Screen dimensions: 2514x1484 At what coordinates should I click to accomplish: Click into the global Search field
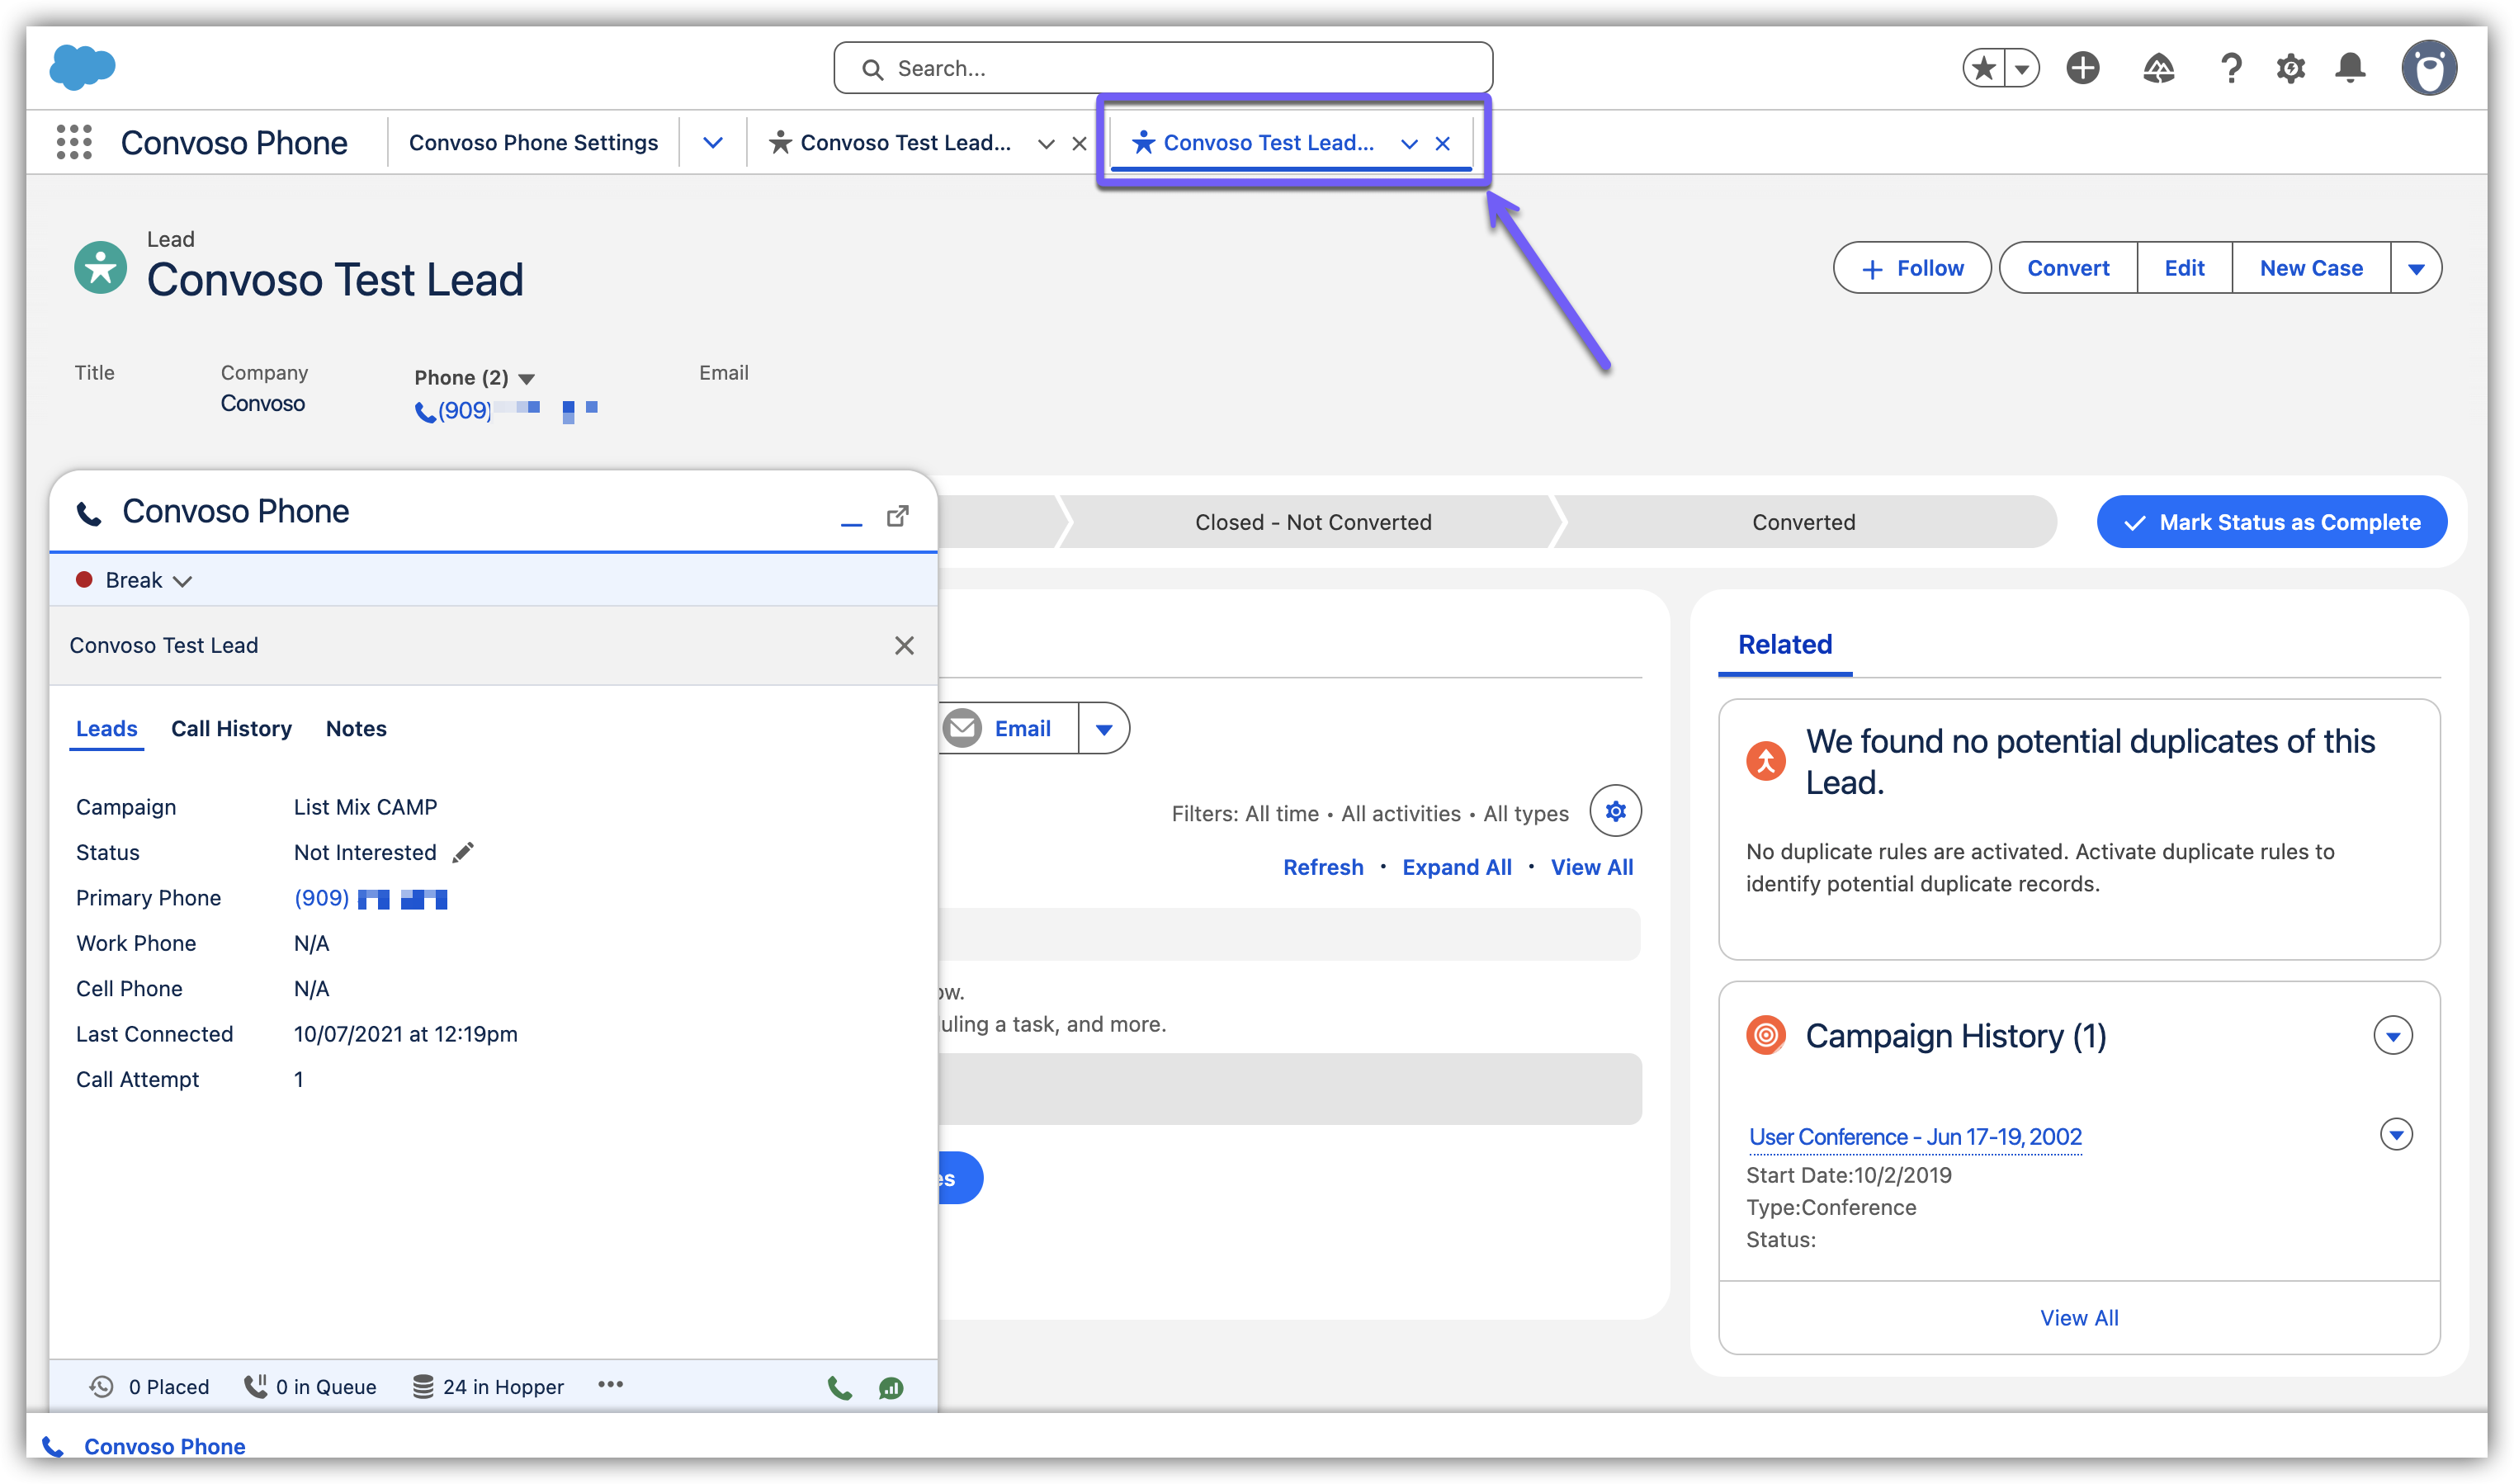1163,68
